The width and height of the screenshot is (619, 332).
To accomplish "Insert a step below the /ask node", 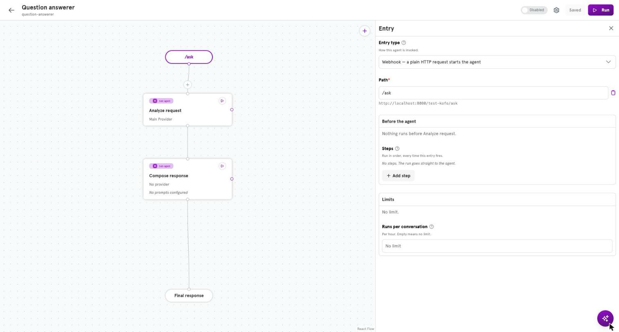I will [x=188, y=85].
